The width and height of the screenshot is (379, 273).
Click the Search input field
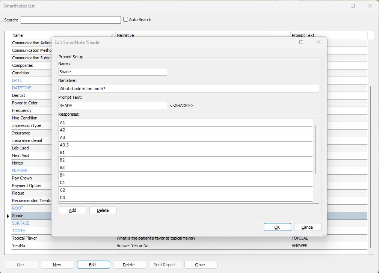pyautogui.click(x=71, y=20)
